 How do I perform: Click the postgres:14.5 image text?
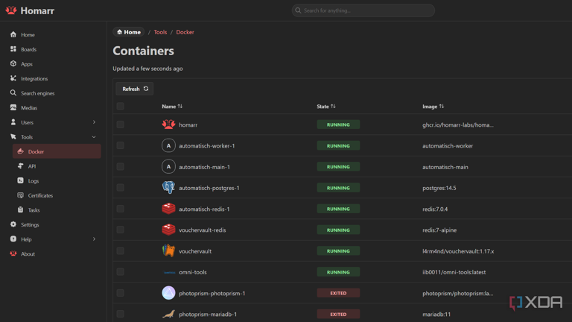439,188
